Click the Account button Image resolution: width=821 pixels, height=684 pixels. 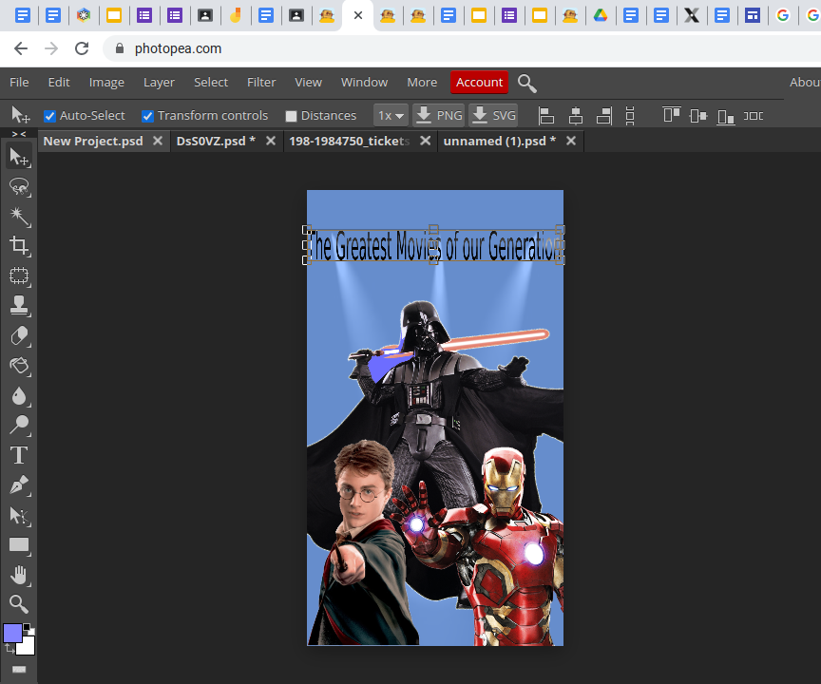pyautogui.click(x=479, y=82)
